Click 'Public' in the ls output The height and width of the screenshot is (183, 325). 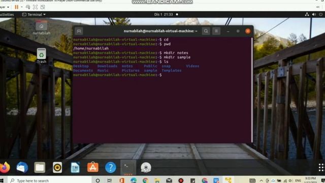point(150,66)
